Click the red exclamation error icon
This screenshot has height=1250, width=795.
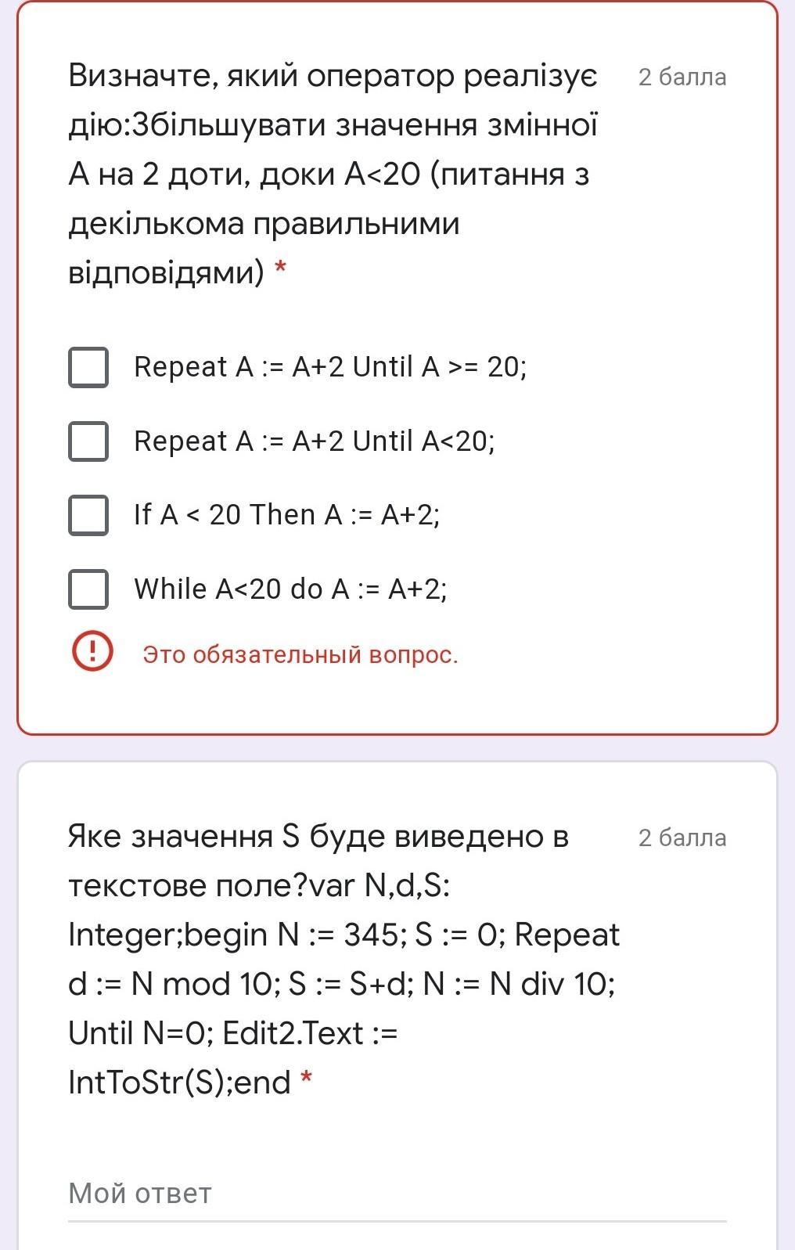pyautogui.click(x=92, y=651)
